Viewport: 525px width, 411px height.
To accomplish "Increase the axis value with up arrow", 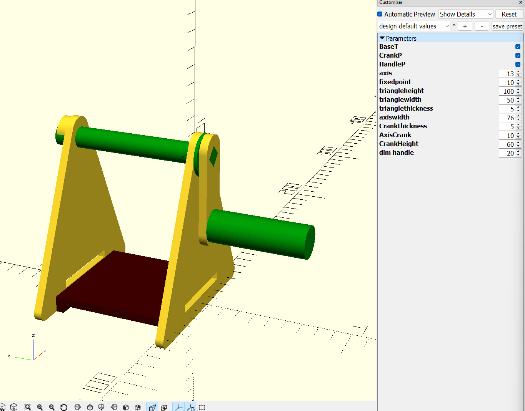I will pos(518,72).
